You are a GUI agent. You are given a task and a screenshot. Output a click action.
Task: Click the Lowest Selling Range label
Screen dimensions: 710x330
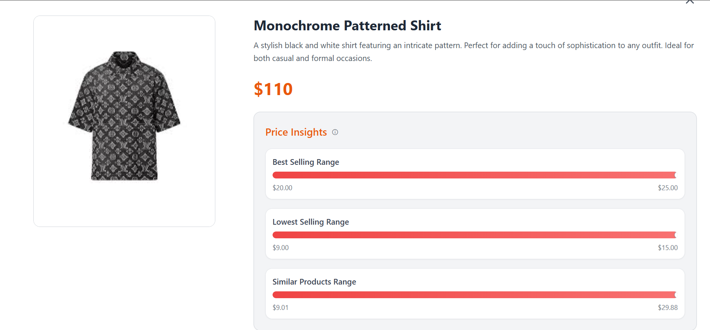click(x=311, y=222)
